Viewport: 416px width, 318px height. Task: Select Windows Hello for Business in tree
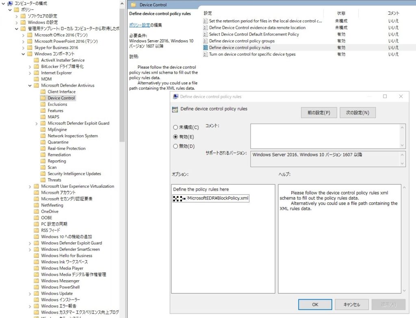pyautogui.click(x=67, y=256)
